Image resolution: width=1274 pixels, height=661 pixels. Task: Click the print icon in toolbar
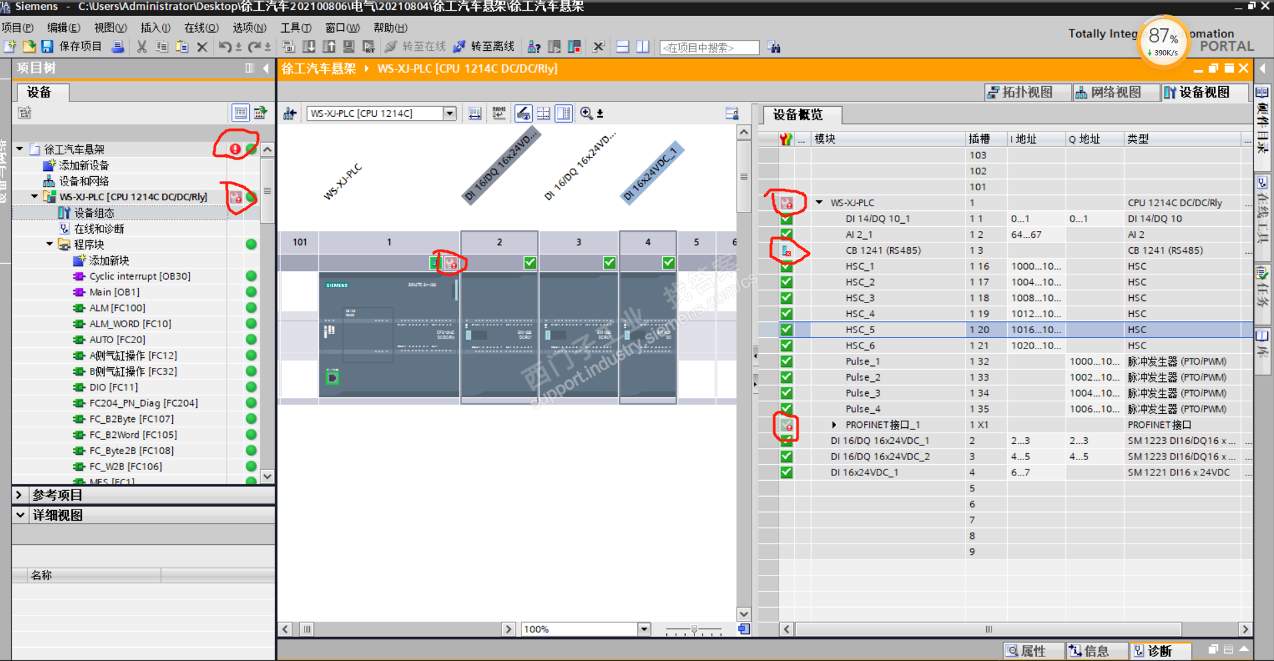pos(118,46)
